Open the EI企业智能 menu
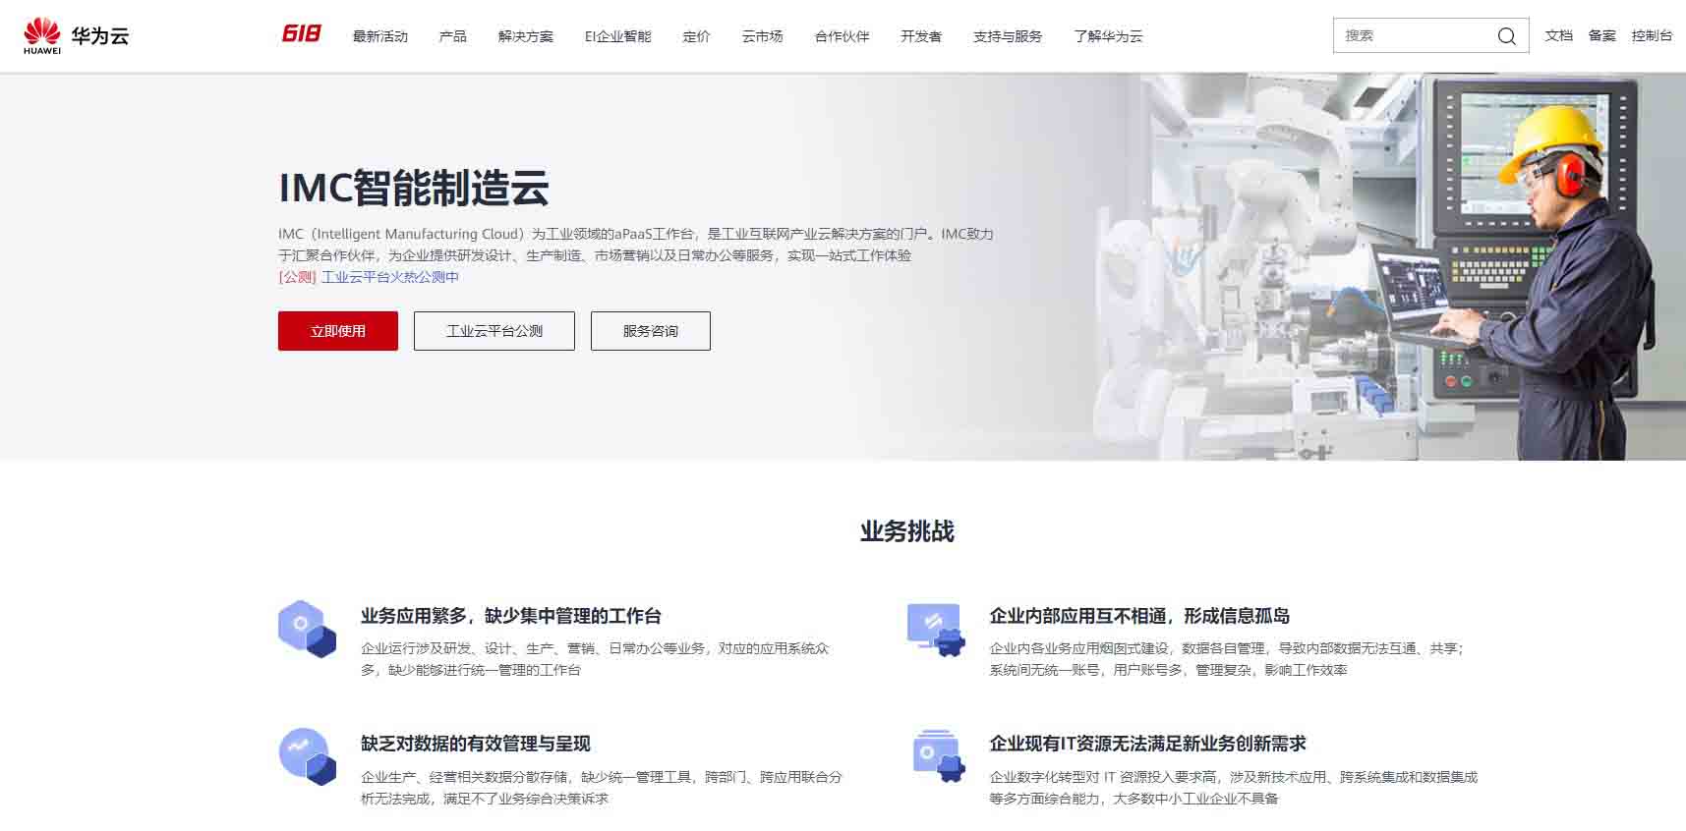The image size is (1686, 831). pos(618,36)
